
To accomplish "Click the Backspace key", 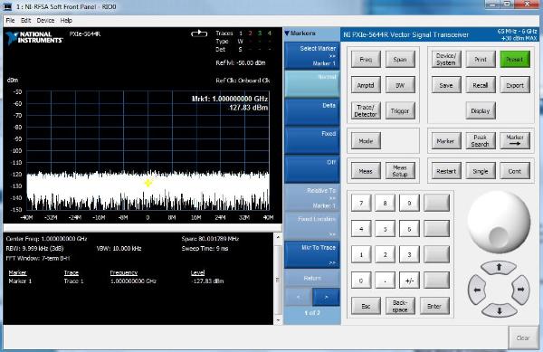I will pos(400,306).
